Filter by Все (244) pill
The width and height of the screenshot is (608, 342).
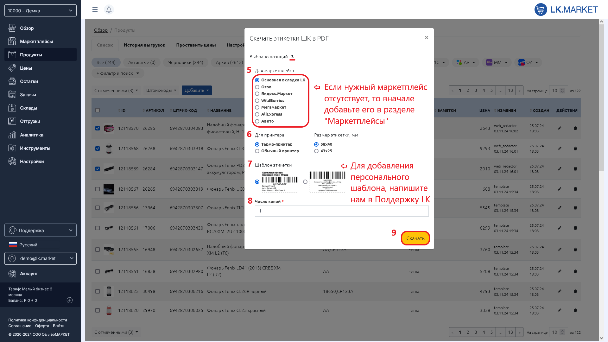click(106, 62)
